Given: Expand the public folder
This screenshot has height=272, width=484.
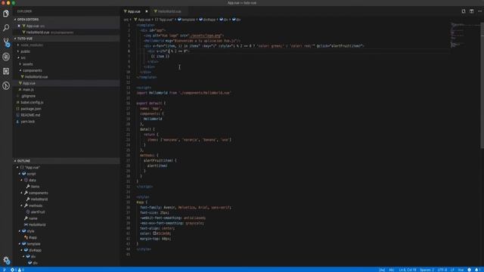Looking at the screenshot, I should 18,51.
